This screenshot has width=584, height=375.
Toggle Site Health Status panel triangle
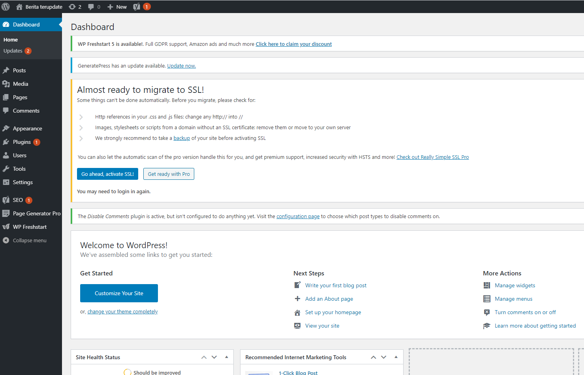click(x=227, y=357)
